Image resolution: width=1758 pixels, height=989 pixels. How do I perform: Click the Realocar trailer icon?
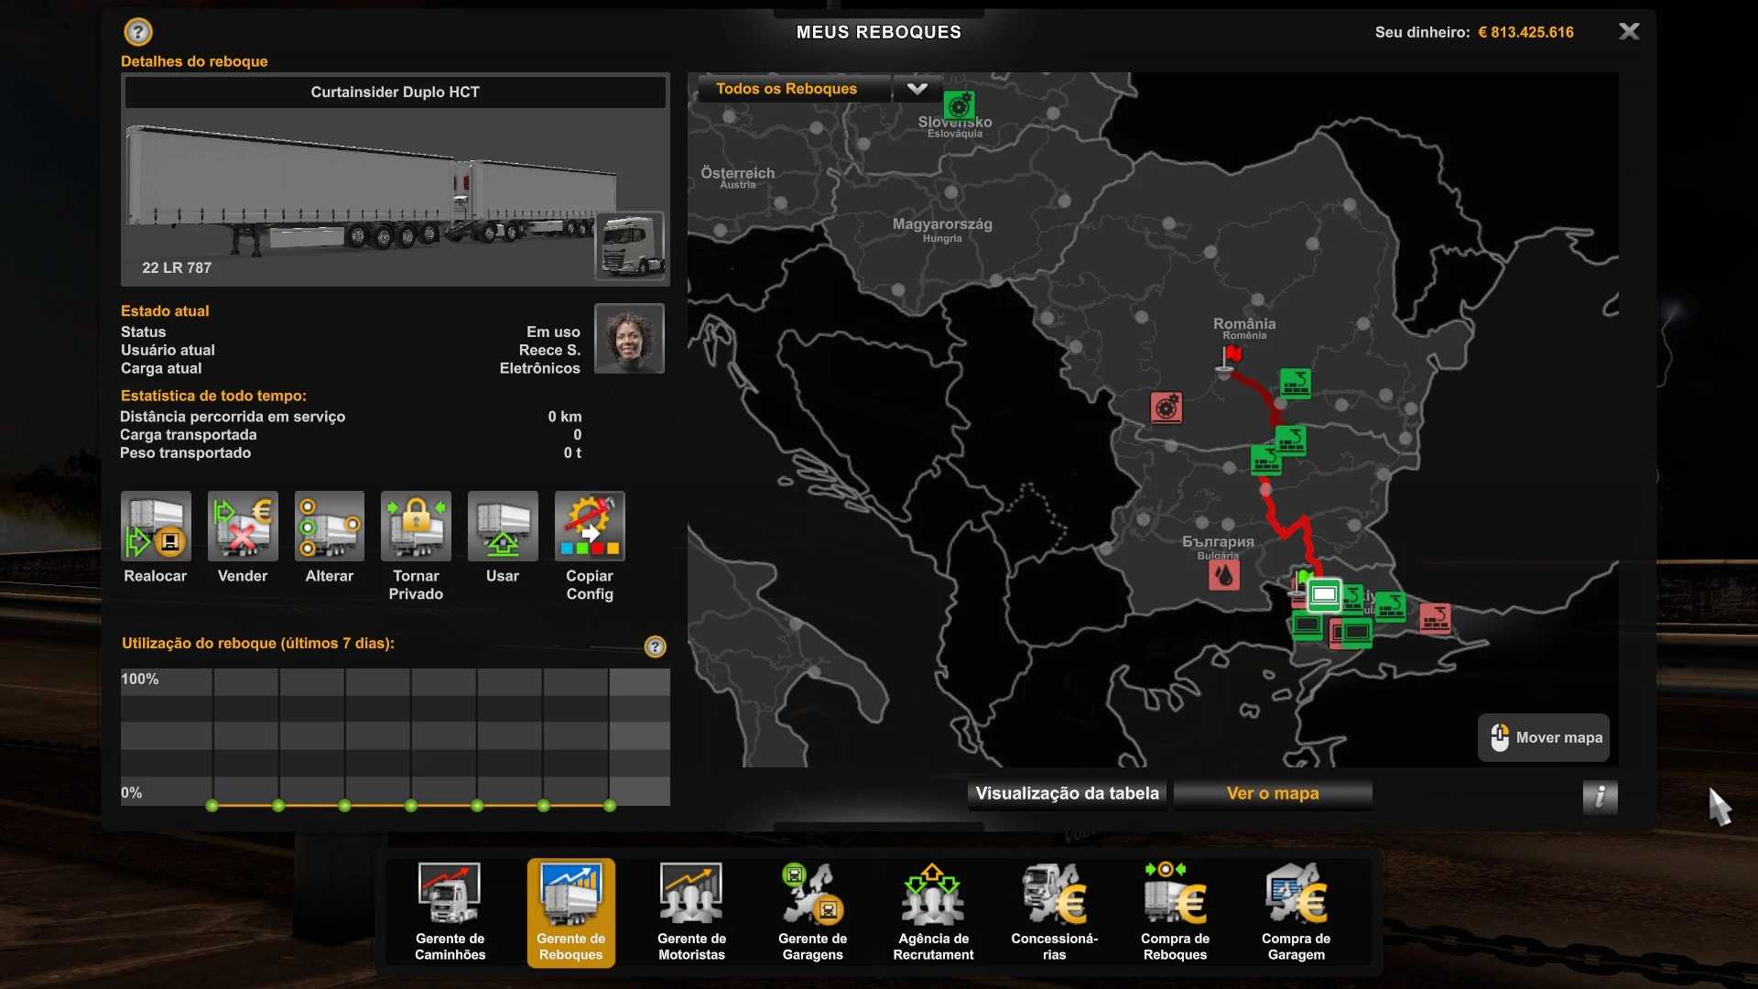[156, 527]
